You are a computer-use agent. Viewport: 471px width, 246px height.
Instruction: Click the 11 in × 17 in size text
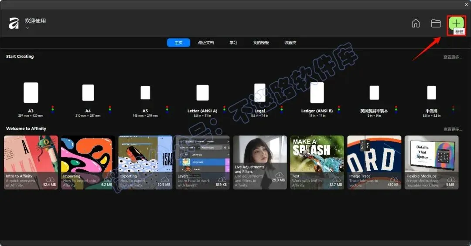tap(317, 115)
